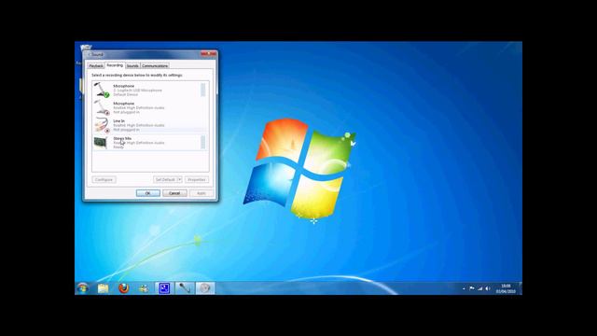Open the microphone app in taskbar

point(185,288)
